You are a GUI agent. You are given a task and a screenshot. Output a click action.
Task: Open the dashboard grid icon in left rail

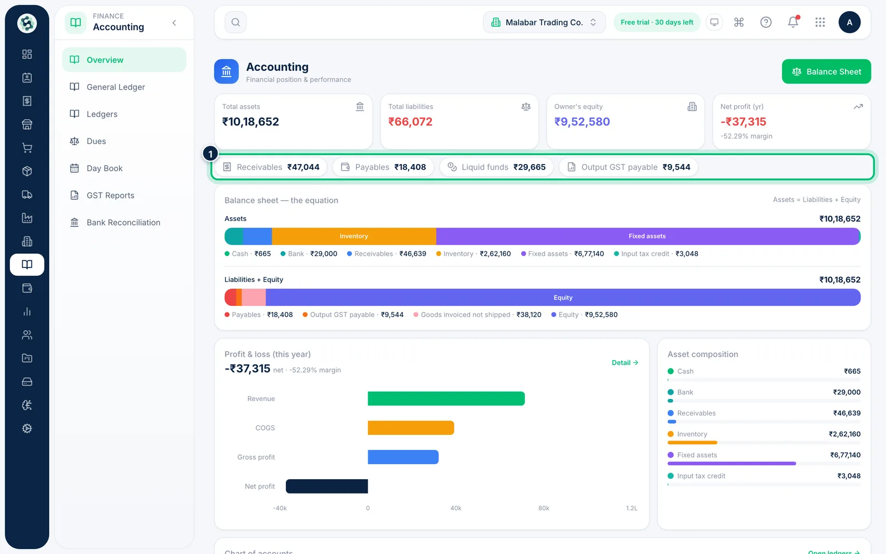pos(27,54)
